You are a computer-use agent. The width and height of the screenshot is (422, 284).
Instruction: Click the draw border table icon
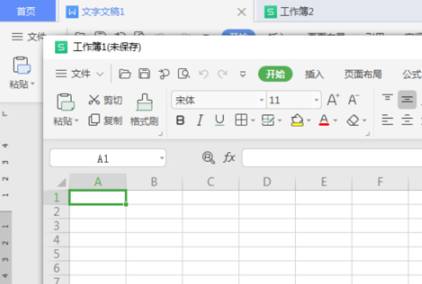click(268, 120)
